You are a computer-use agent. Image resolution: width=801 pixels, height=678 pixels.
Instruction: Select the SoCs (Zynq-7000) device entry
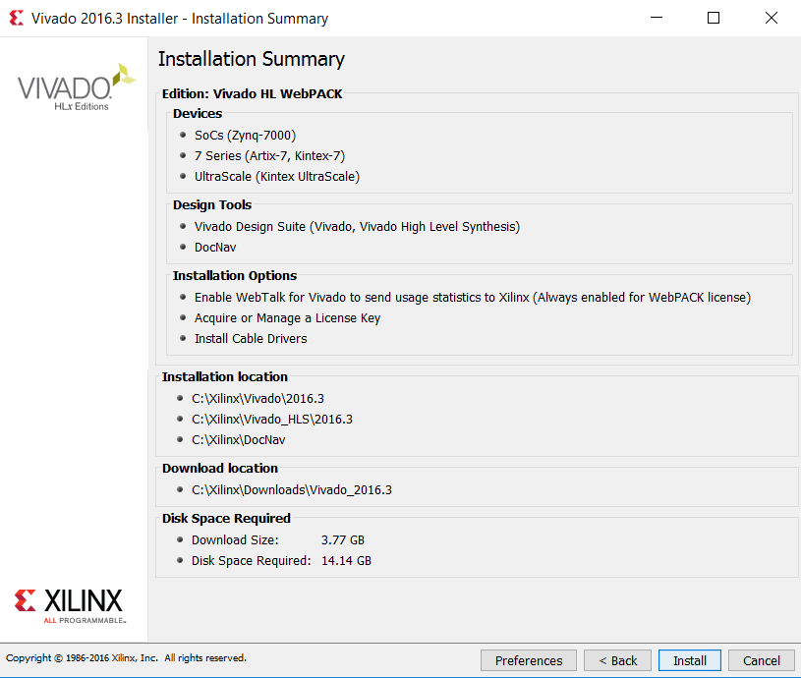pos(245,136)
